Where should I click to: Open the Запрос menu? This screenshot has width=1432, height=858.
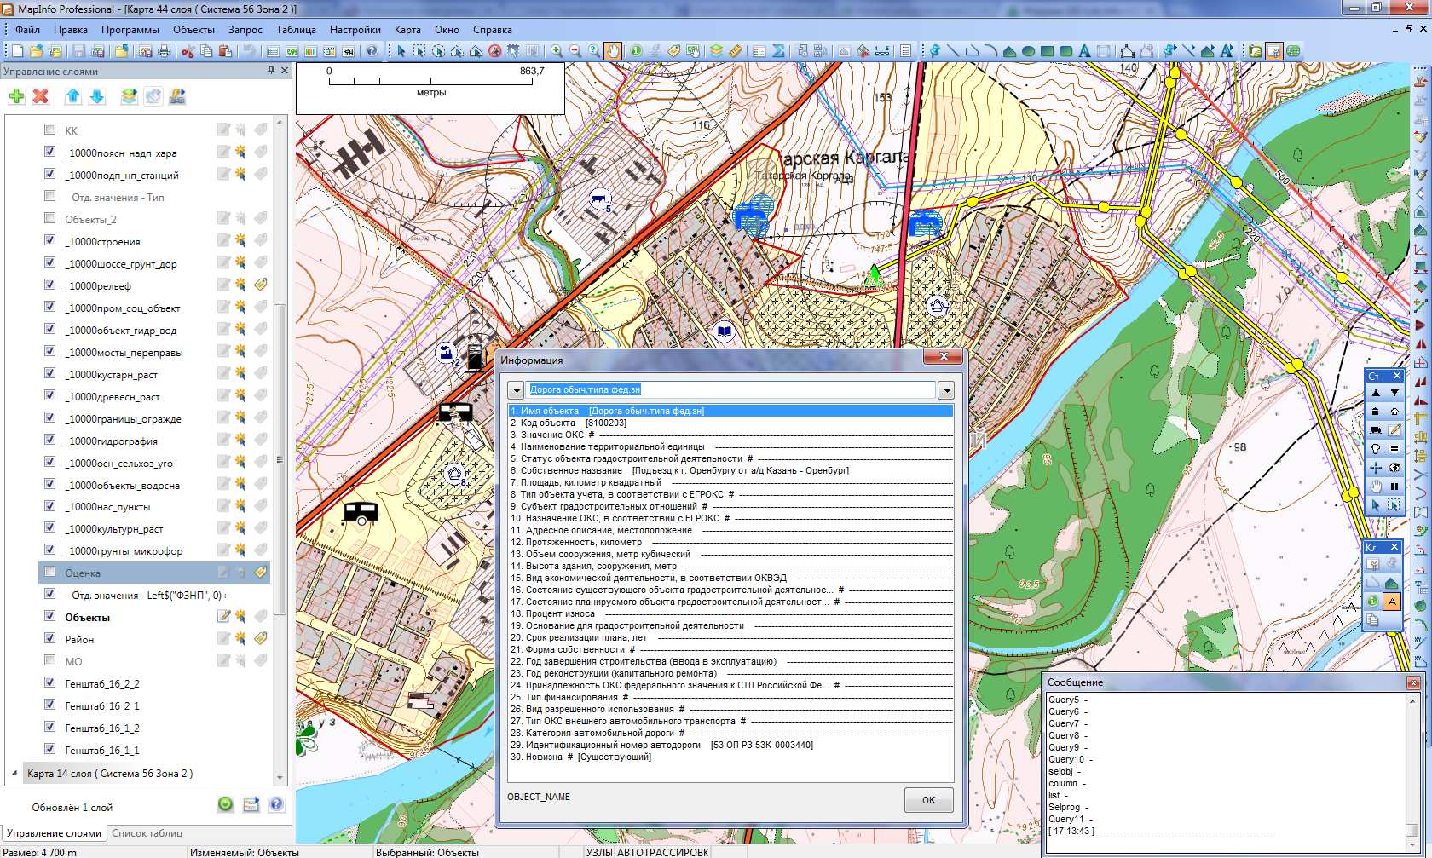(245, 29)
